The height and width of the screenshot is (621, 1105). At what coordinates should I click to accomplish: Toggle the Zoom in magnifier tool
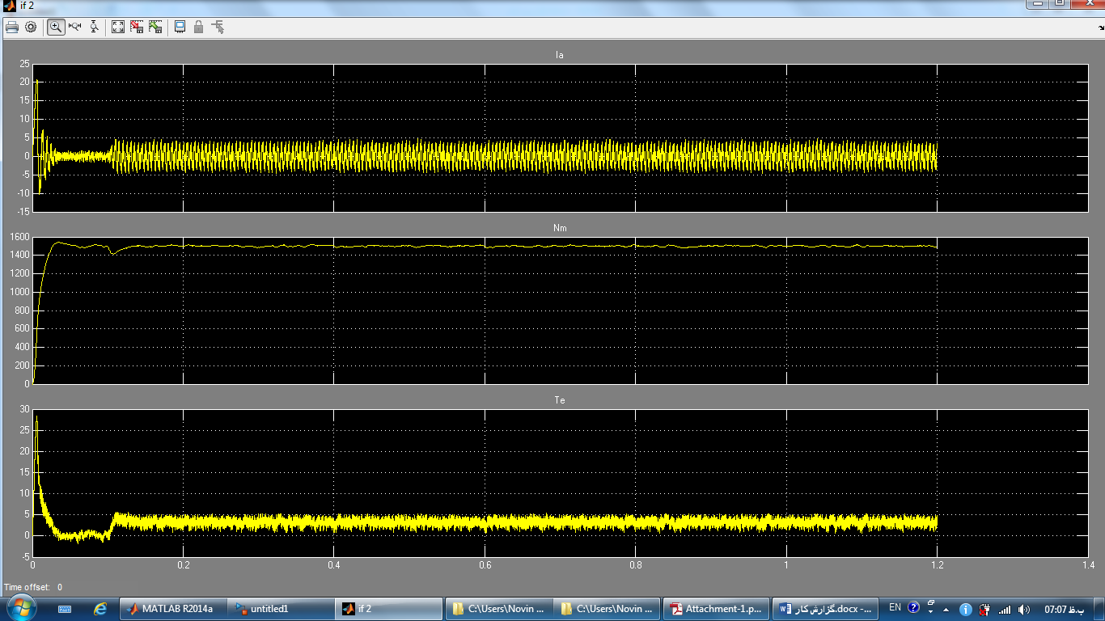[x=56, y=27]
